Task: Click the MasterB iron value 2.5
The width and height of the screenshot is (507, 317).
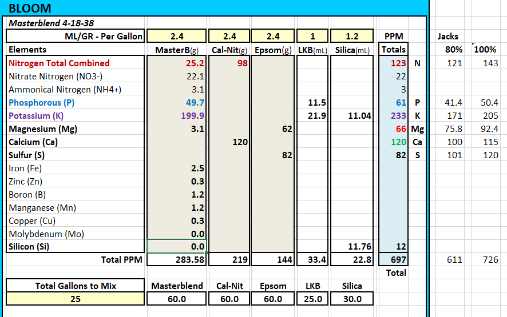Action: 197,168
